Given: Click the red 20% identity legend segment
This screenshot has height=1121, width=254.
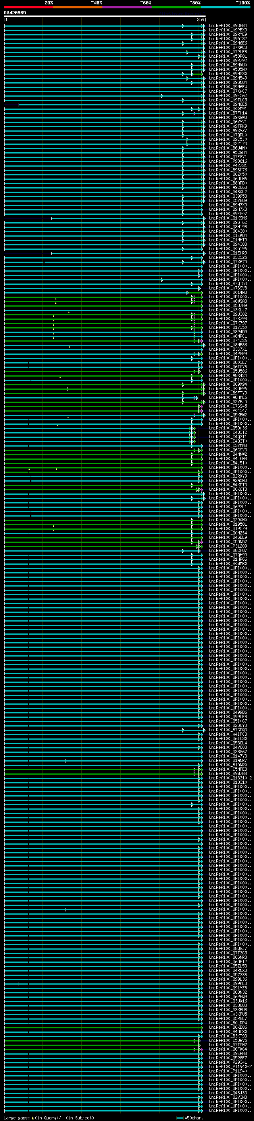Looking at the screenshot, I should [29, 7].
